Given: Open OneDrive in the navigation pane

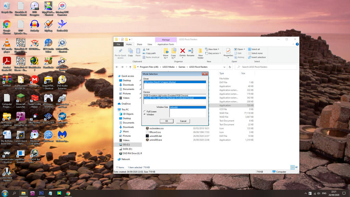Looking at the screenshot, I should pos(126,104).
